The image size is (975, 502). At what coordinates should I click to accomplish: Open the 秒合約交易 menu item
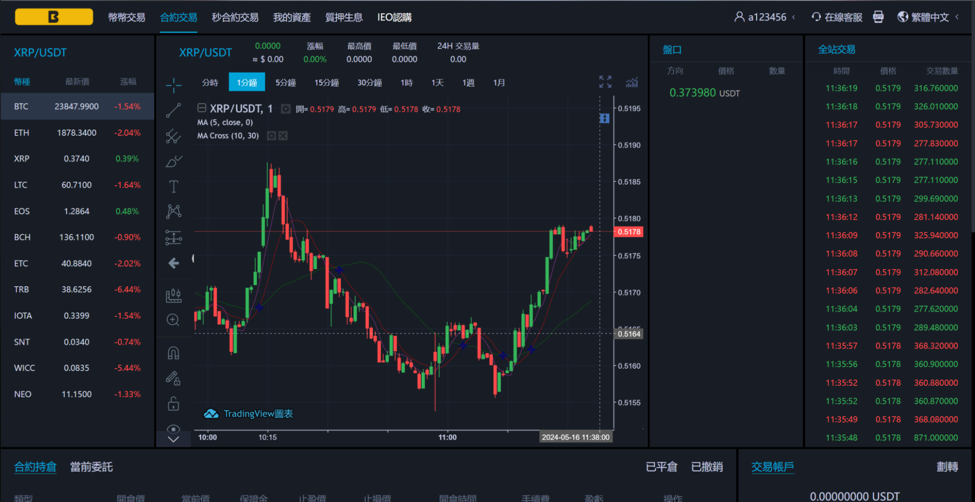coord(235,17)
